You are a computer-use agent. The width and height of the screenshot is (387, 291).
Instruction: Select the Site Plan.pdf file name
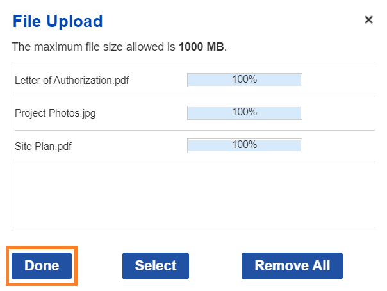point(43,146)
